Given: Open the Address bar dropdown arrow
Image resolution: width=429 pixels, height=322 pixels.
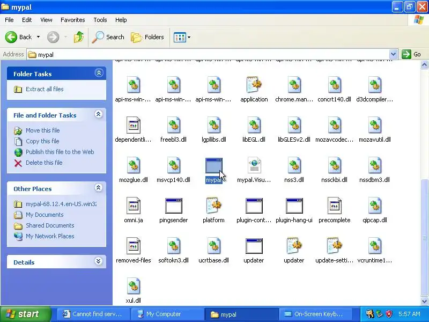Looking at the screenshot, I should tap(393, 54).
